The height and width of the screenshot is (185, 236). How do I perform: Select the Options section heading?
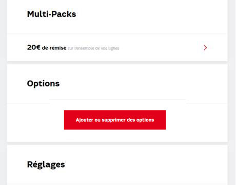tap(43, 84)
